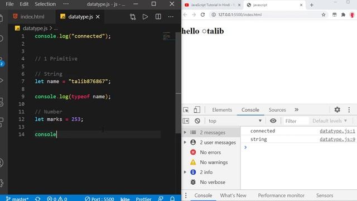
Task: Open the Sources panel tab
Action: coord(277,110)
